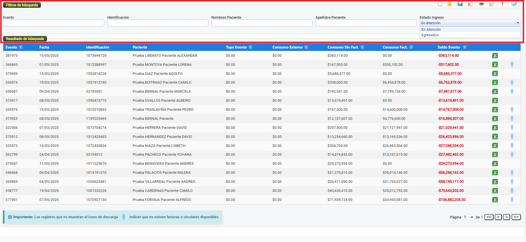Click the Excel icon for event 334574

[495, 82]
